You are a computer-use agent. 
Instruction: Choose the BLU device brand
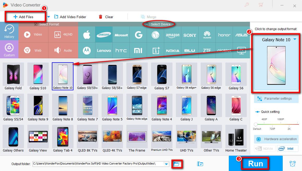[190, 51]
